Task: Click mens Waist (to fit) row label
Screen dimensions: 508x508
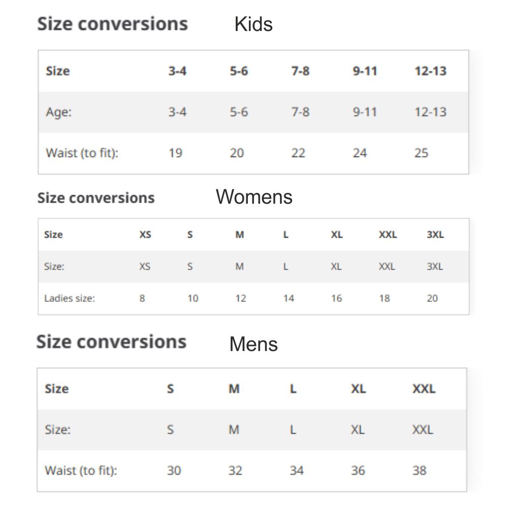Action: point(81,470)
